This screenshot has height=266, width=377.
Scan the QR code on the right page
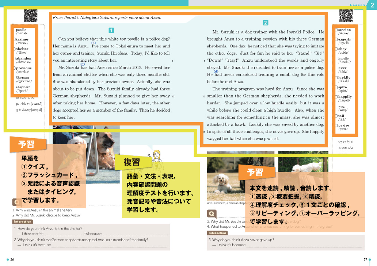[346, 15]
